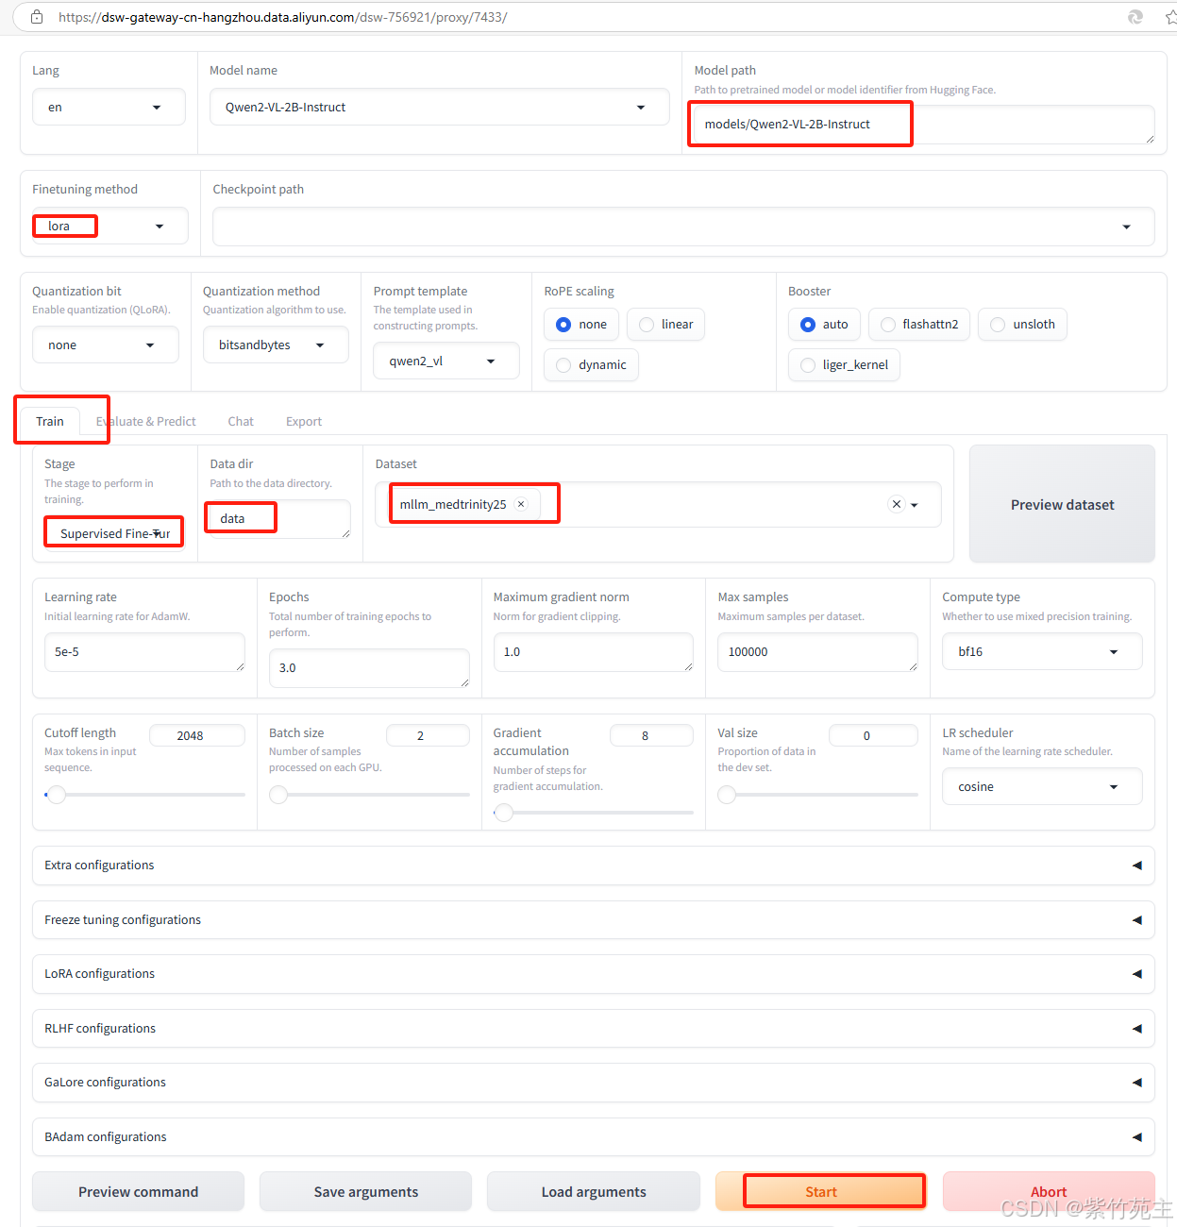
Task: Click the Data dir input field
Action: click(279, 519)
